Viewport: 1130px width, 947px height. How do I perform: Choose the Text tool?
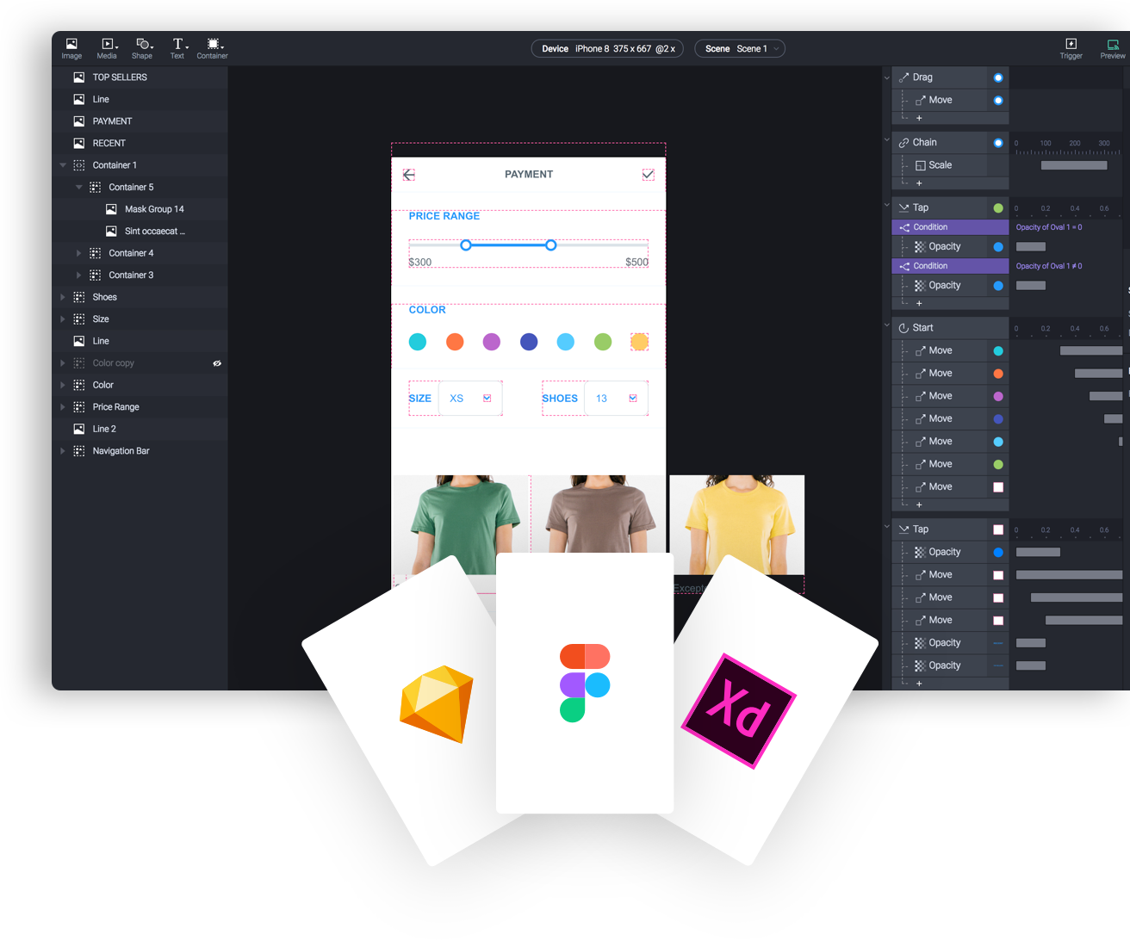[178, 48]
